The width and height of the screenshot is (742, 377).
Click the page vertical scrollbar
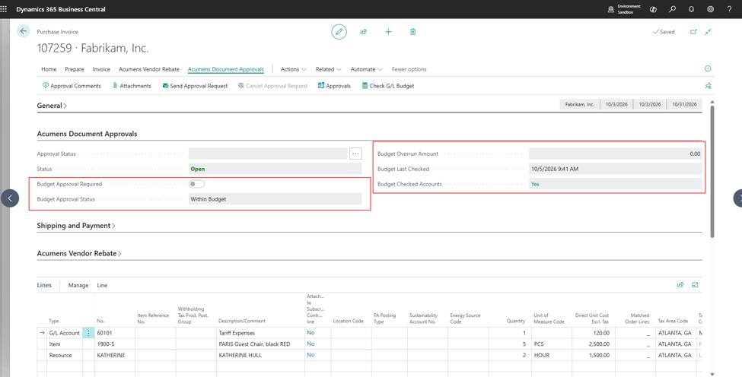[x=712, y=170]
